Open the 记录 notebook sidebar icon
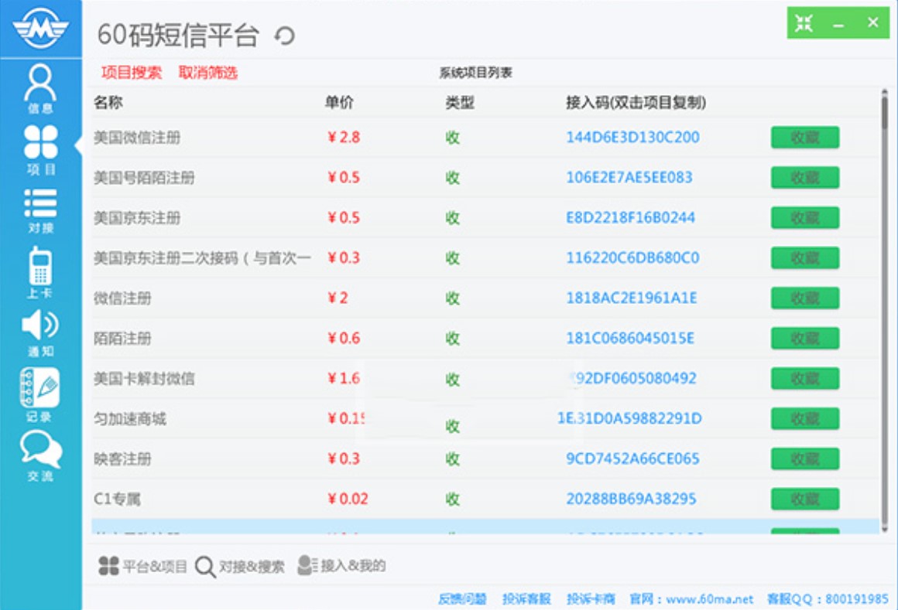Viewport: 898px width, 610px height. [x=39, y=395]
